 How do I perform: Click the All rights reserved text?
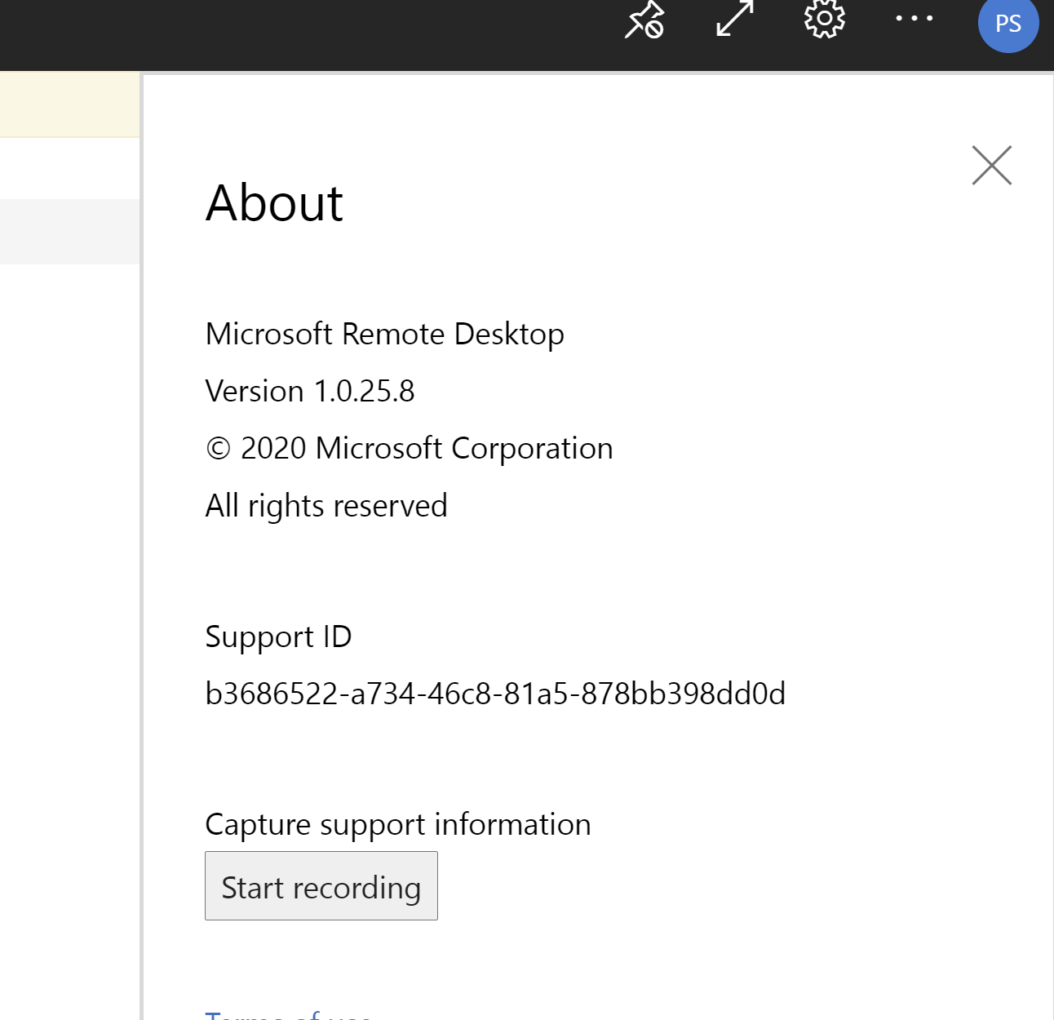326,506
